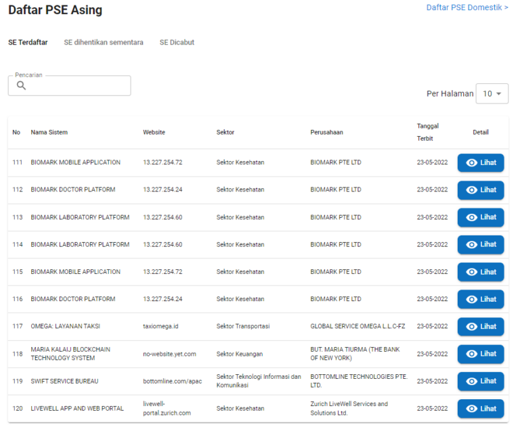
Task: View Omega: Layanan Taksi details via Lihat
Action: 480,327
